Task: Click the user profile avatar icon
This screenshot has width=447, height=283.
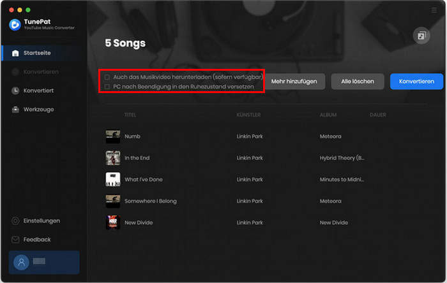Action: pyautogui.click(x=21, y=262)
